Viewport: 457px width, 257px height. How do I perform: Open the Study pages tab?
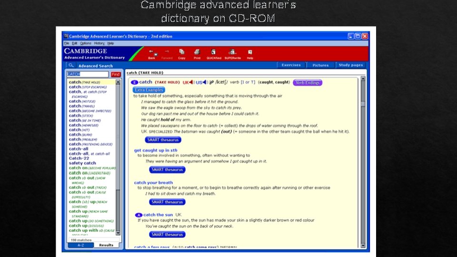pyautogui.click(x=351, y=65)
